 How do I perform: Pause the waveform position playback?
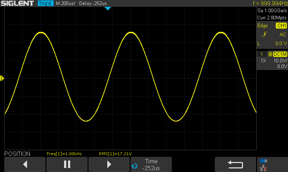pyautogui.click(x=67, y=164)
